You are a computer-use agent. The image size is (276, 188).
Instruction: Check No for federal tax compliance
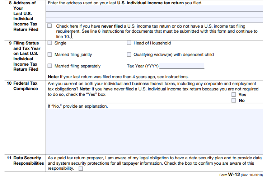pyautogui.click(x=234, y=100)
